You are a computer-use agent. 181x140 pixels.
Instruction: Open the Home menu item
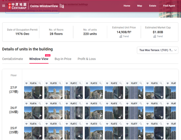click(127, 6)
